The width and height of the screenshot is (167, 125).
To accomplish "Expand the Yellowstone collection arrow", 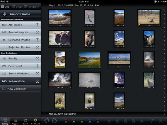I will pyautogui.click(x=37, y=81).
